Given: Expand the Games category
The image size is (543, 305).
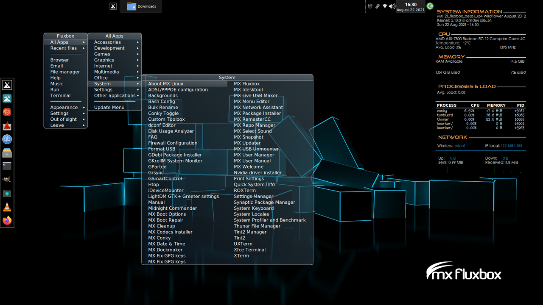Looking at the screenshot, I should click(x=115, y=54).
